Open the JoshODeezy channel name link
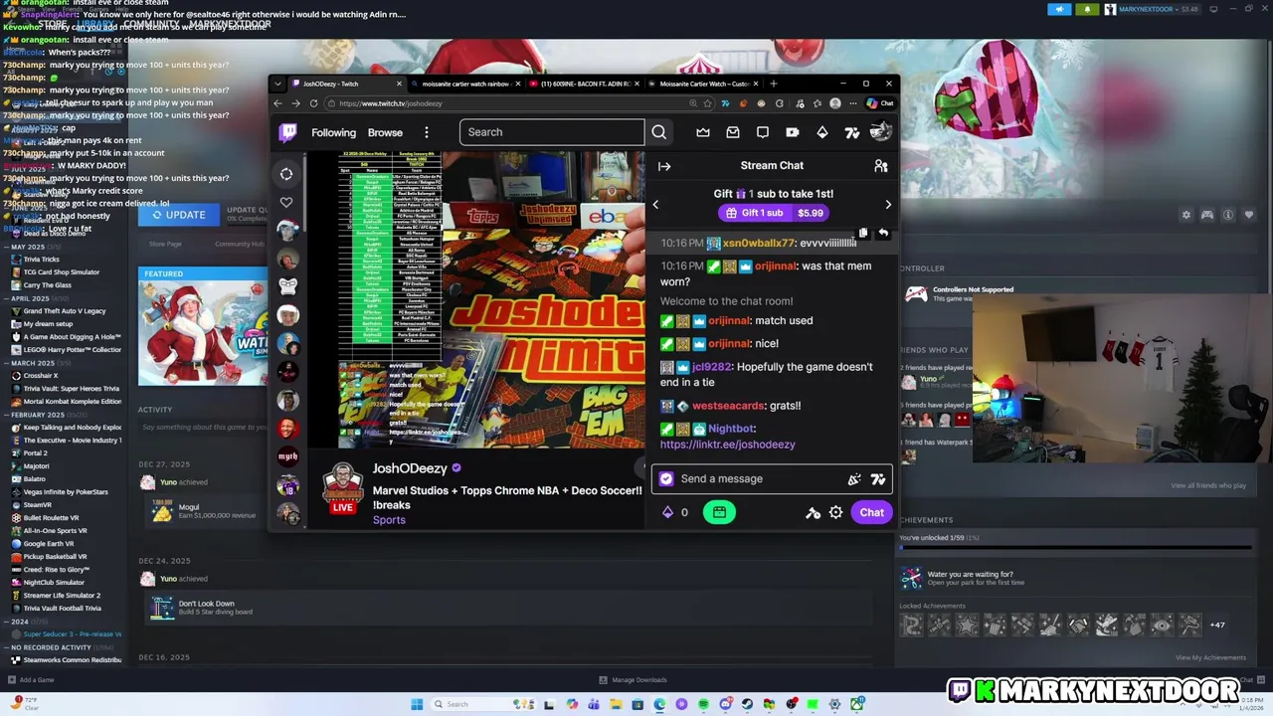Image resolution: width=1273 pixels, height=716 pixels. (410, 468)
